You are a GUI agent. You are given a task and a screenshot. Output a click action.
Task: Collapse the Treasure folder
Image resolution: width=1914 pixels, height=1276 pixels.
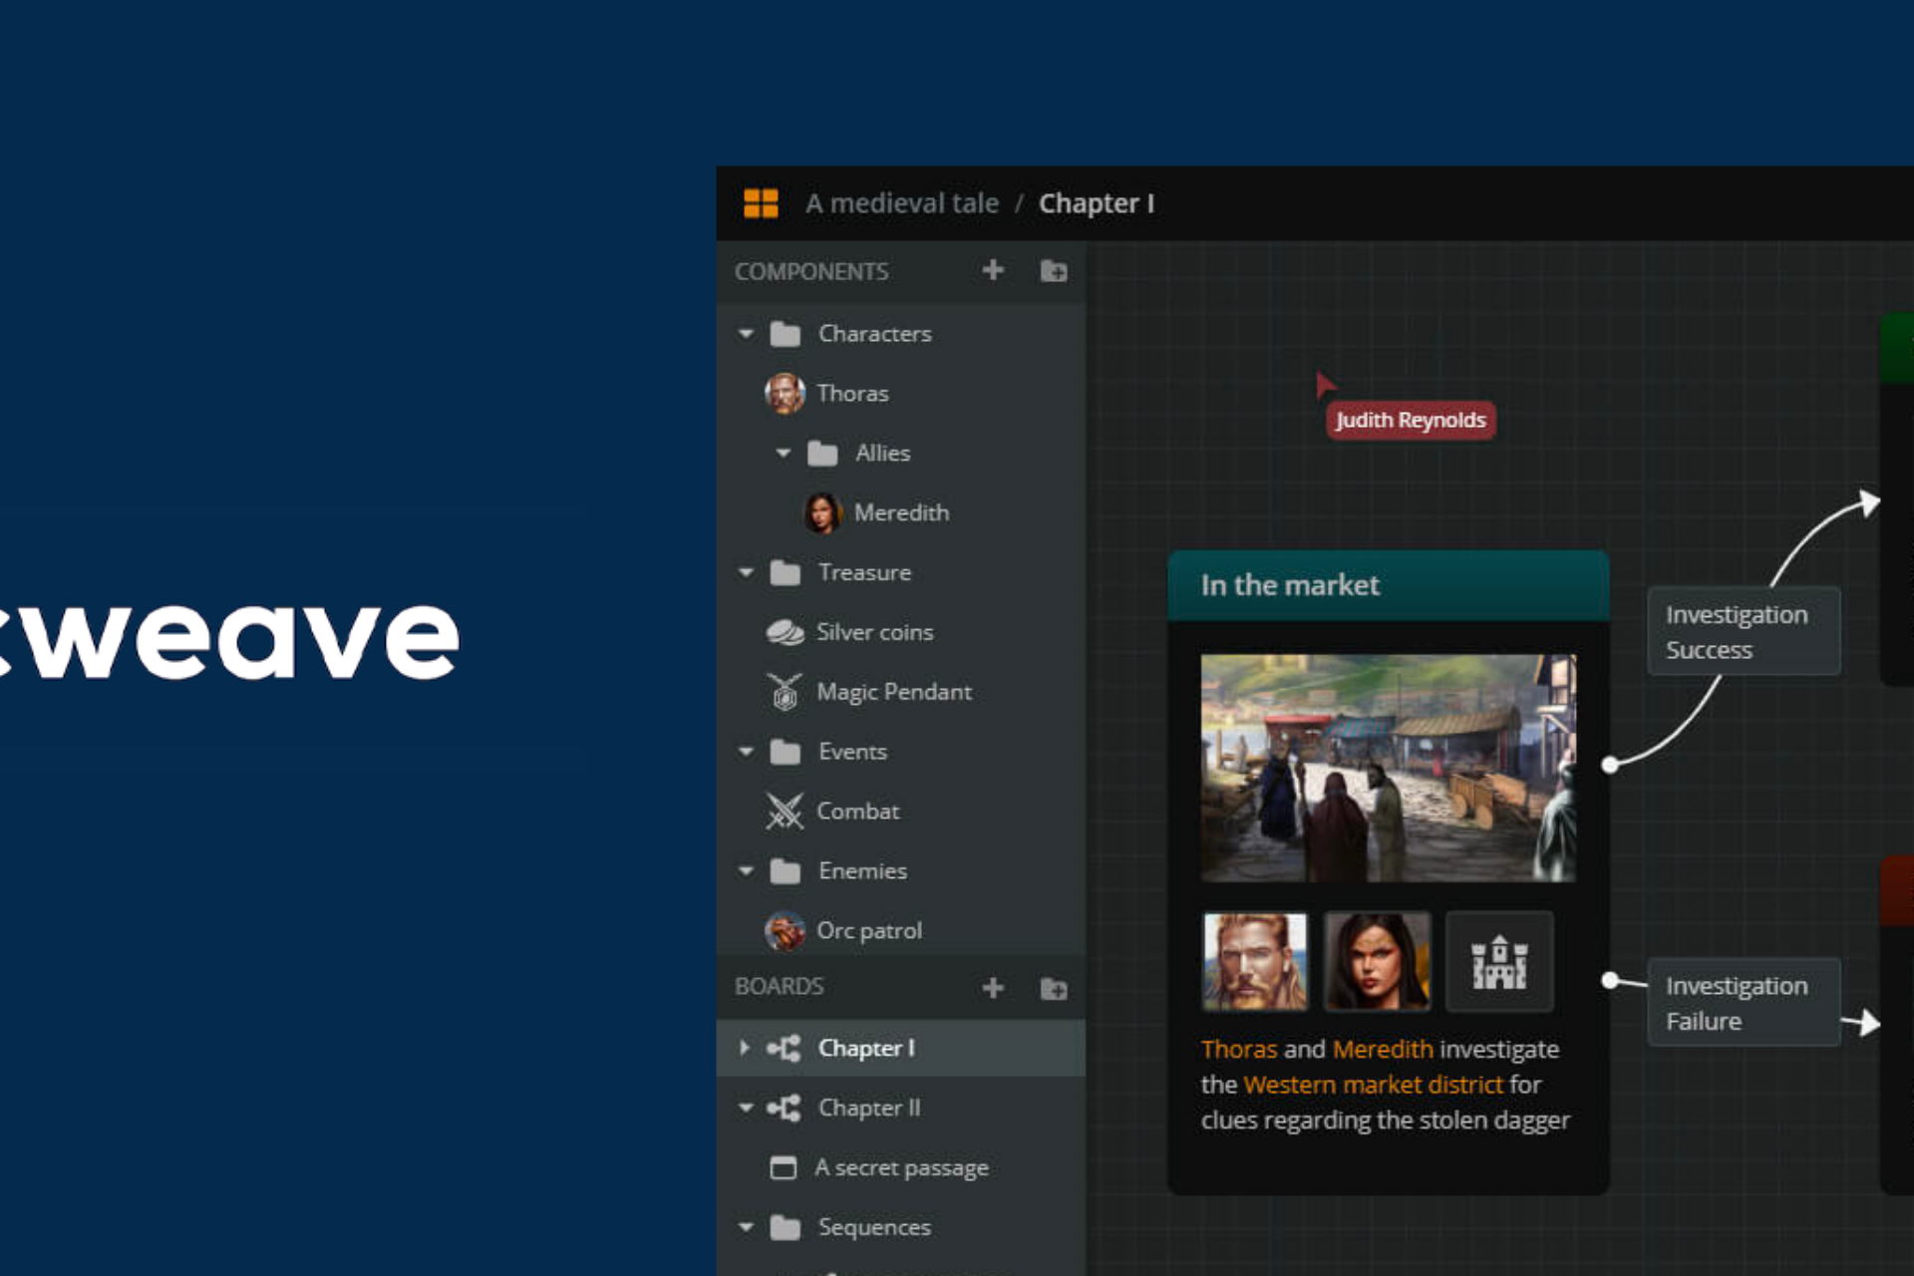[x=746, y=573]
